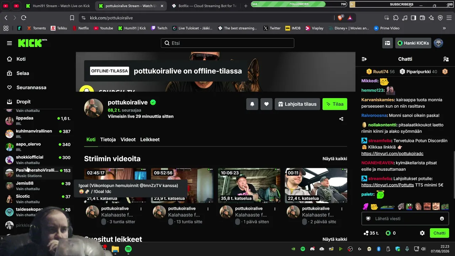Click the Hanki KICKs button
Image resolution: width=455 pixels, height=256 pixels.
click(413, 43)
